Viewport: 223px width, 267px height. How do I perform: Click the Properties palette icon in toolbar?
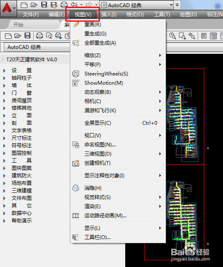pyautogui.click(x=204, y=36)
